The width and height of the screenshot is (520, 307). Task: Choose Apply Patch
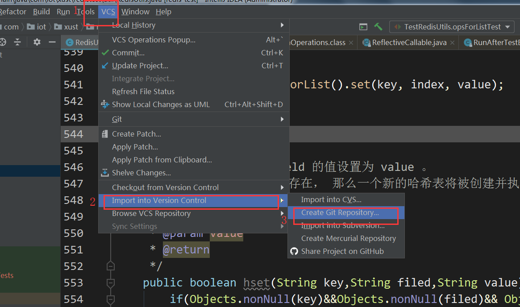(x=194, y=147)
